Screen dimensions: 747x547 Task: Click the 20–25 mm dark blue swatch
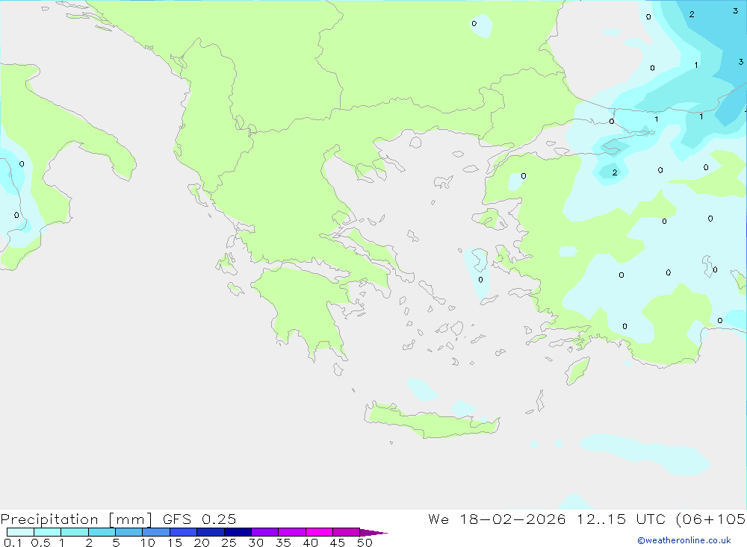pyautogui.click(x=210, y=532)
